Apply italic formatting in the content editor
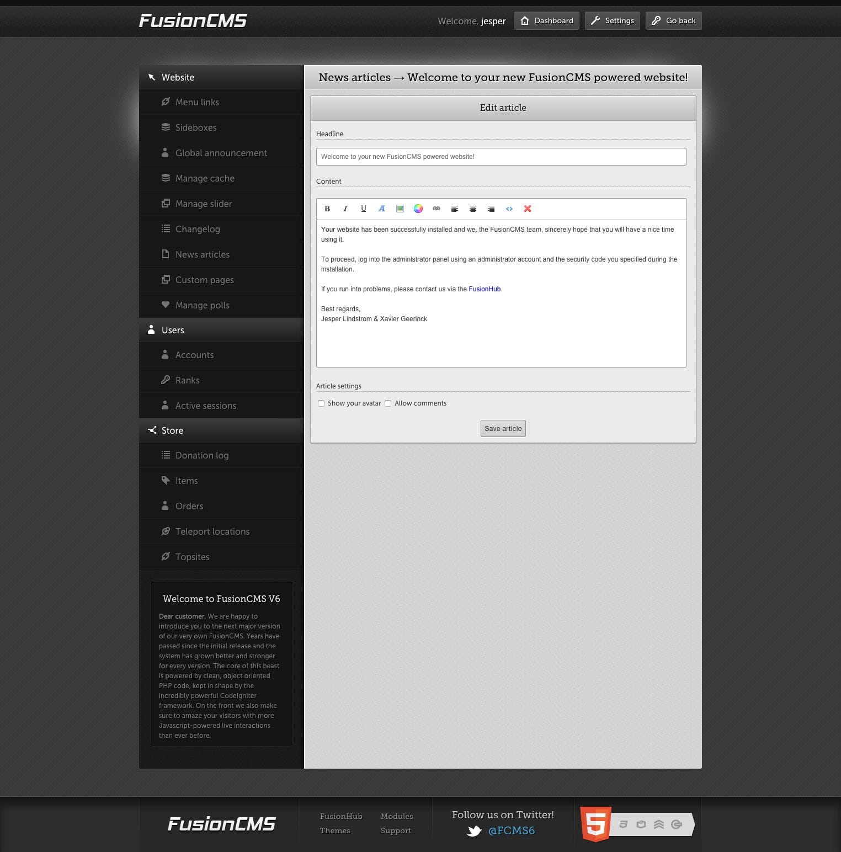Image resolution: width=841 pixels, height=852 pixels. click(x=345, y=209)
